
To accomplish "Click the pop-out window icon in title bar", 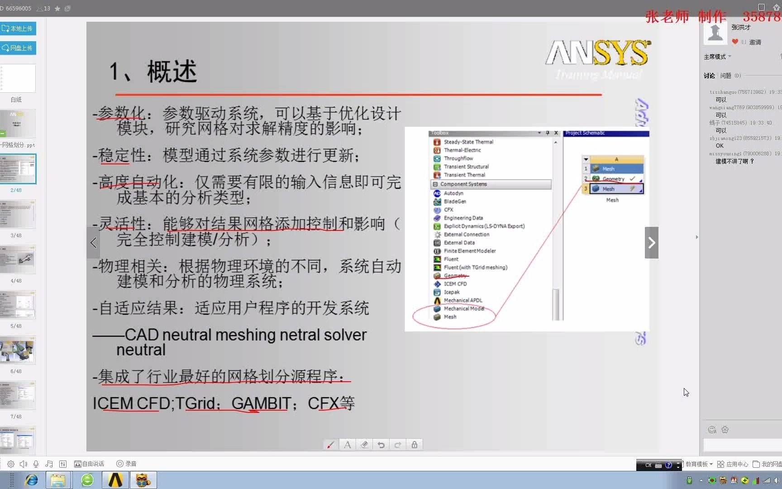I will tap(67, 9).
